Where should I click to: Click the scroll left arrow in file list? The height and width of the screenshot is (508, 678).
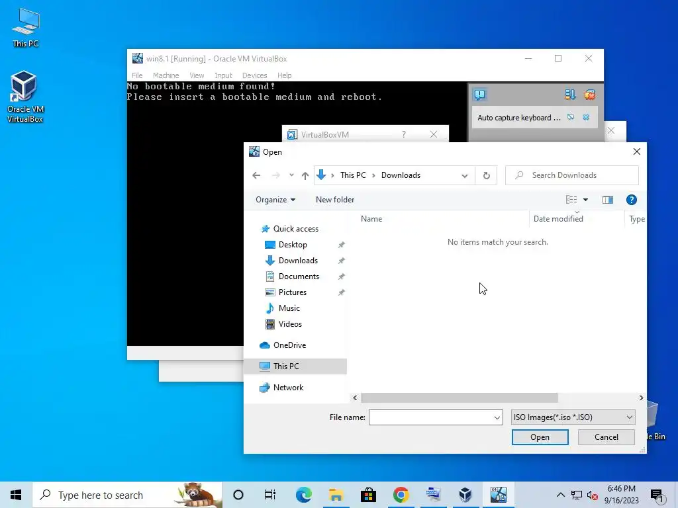click(x=355, y=398)
